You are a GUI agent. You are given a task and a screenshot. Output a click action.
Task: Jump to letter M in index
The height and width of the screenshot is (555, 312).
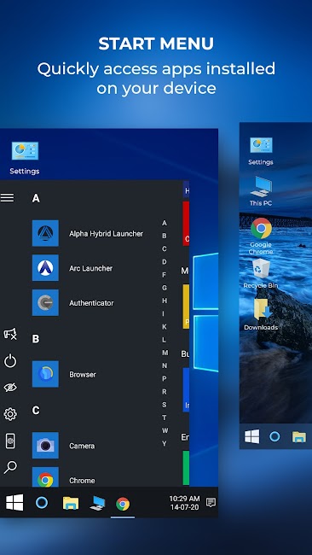tap(165, 353)
